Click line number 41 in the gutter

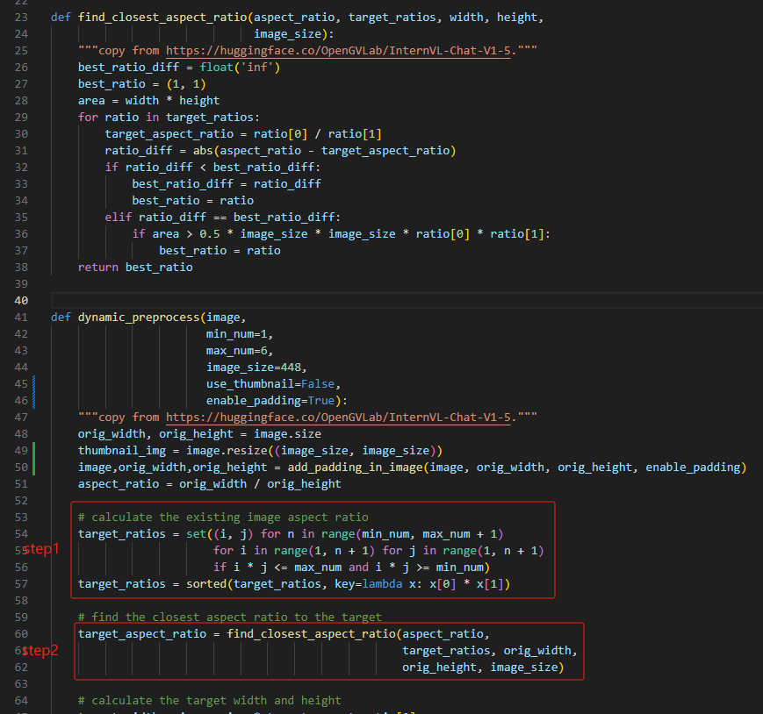[21, 318]
